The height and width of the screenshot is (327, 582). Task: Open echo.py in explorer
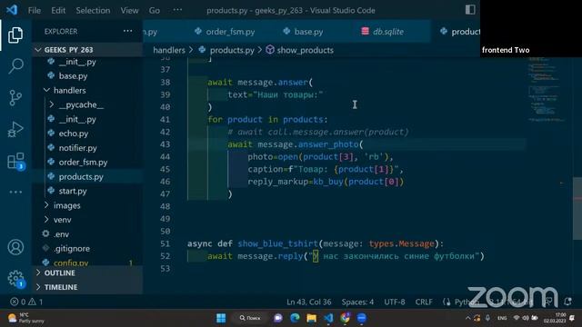pos(74,134)
